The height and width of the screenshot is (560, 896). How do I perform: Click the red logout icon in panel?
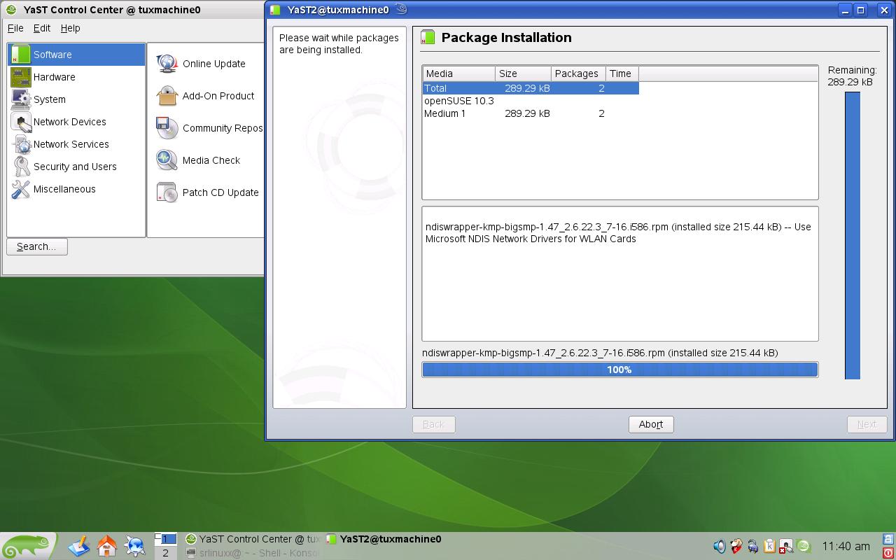[x=888, y=553]
